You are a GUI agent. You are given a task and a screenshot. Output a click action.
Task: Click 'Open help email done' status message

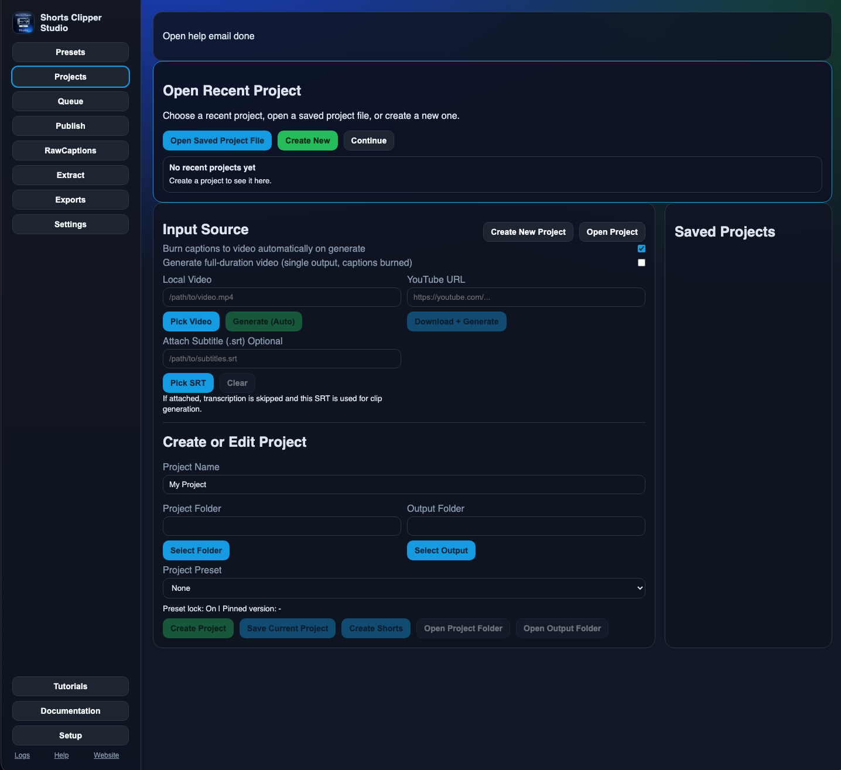coord(208,36)
